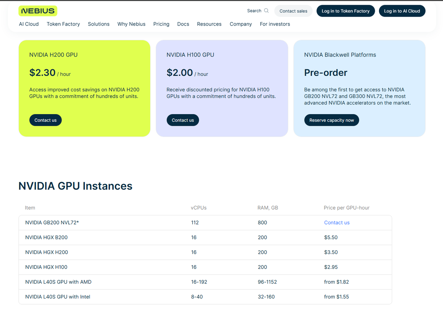The height and width of the screenshot is (314, 443).
Task: Click the $5.50 price cell
Action: pos(331,238)
